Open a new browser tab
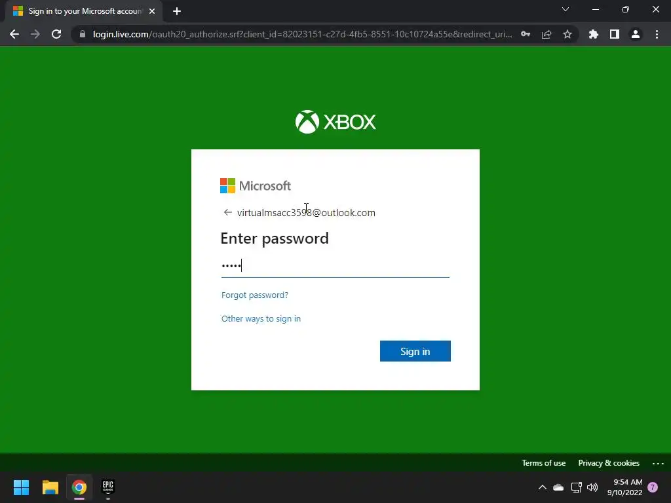 click(177, 11)
